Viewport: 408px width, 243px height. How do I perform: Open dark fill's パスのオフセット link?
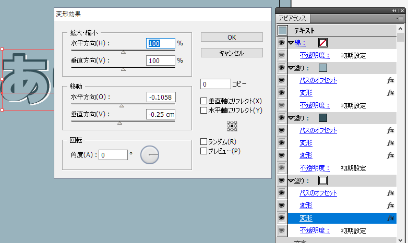[x=318, y=130]
